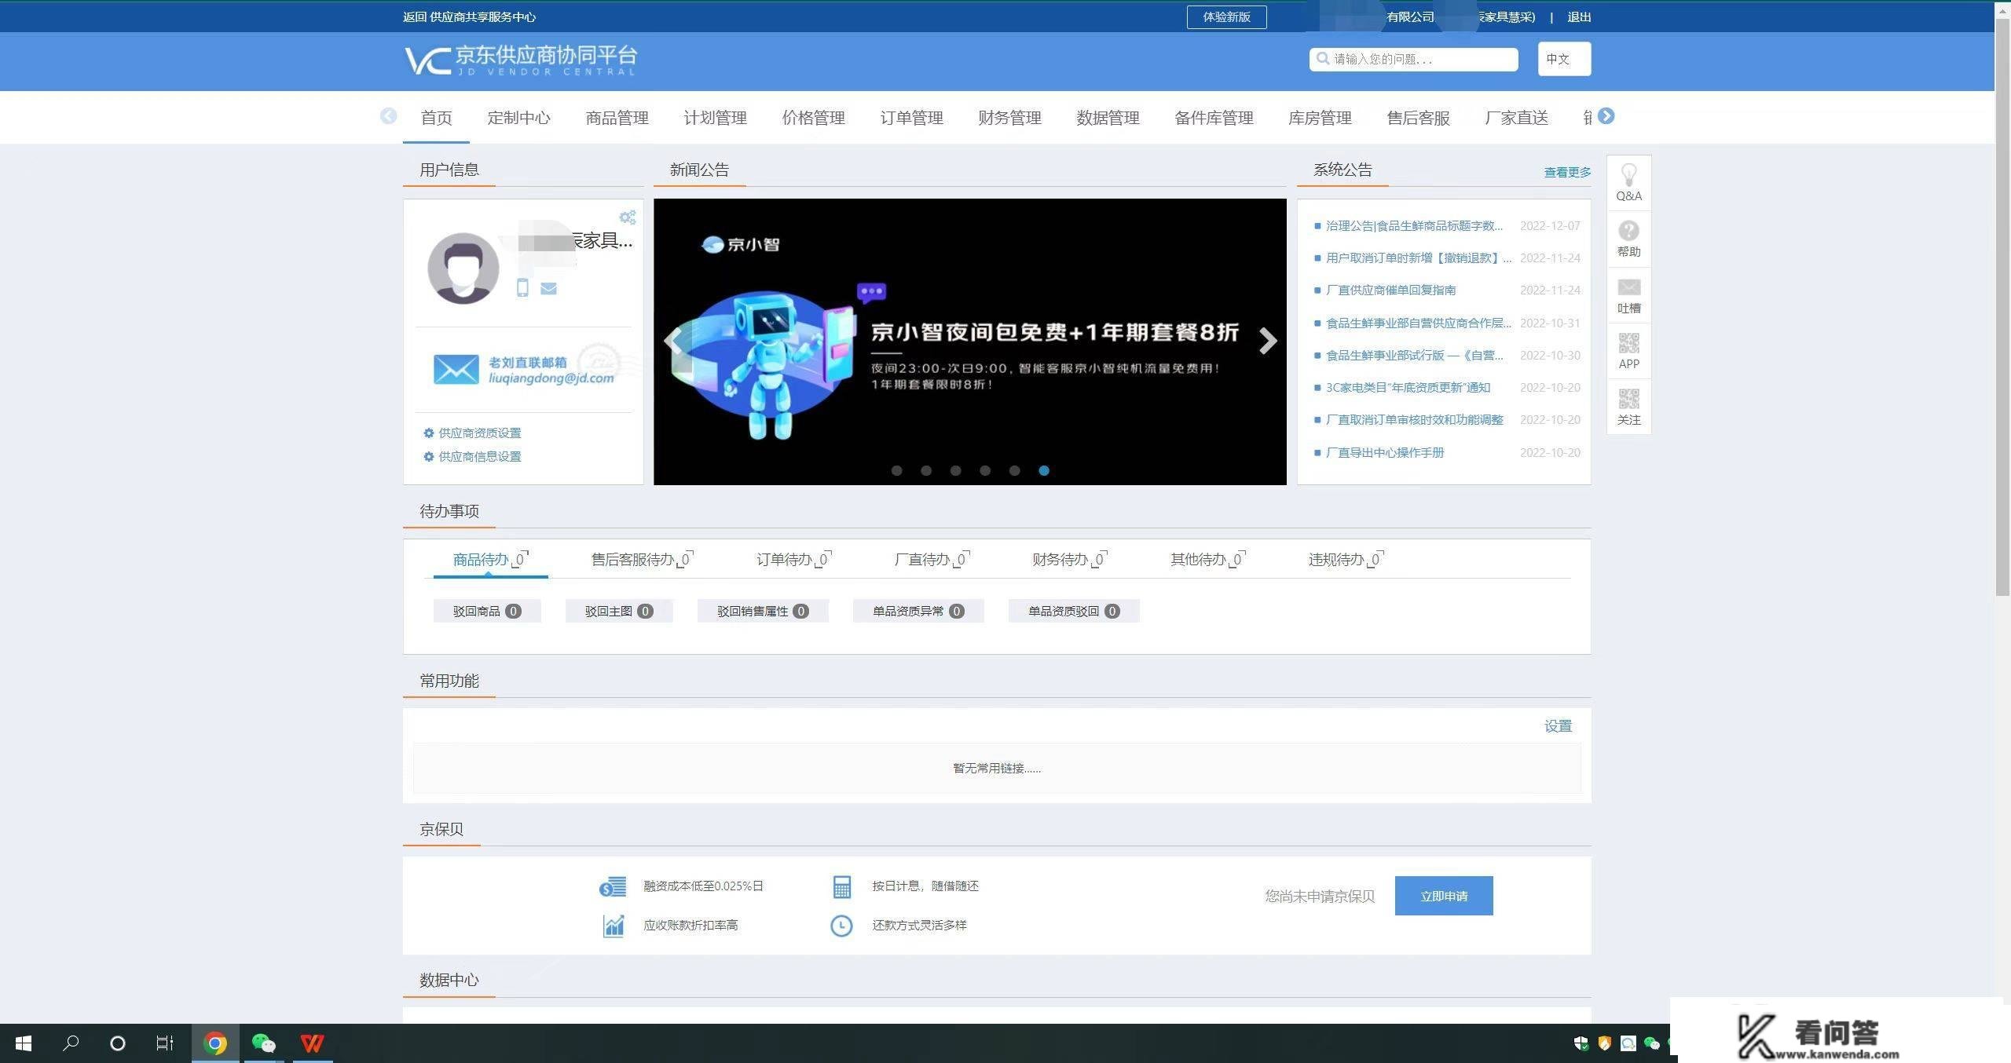Switch to 订单待办 tab

click(793, 559)
